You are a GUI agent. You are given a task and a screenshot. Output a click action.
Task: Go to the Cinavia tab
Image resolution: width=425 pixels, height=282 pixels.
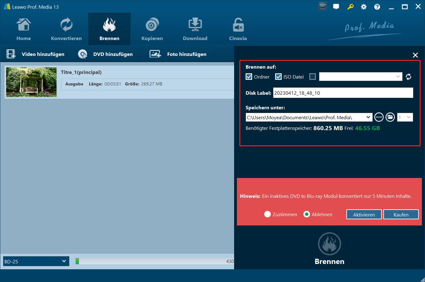click(x=238, y=29)
